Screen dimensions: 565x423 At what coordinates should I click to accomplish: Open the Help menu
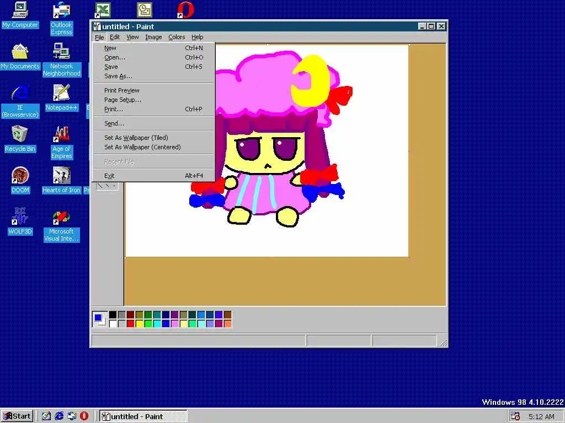point(197,37)
